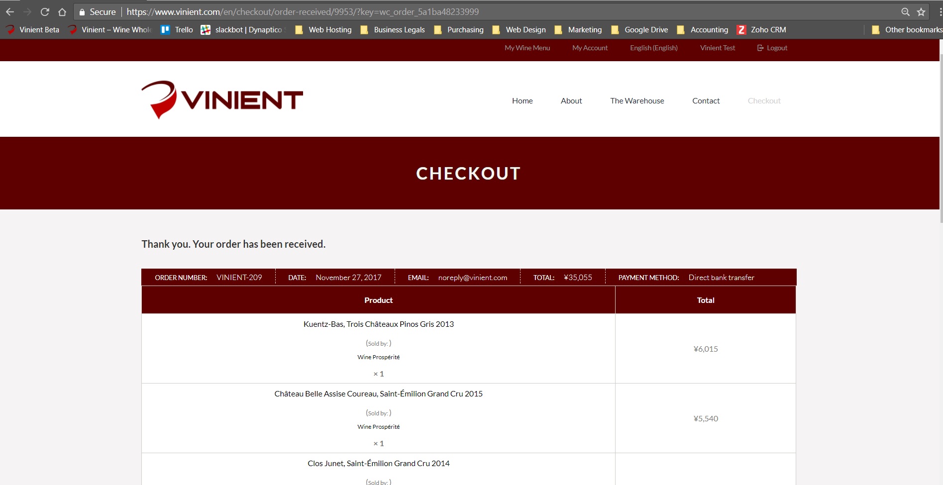Image resolution: width=943 pixels, height=485 pixels.
Task: Click the Vinient logo
Action: click(222, 100)
